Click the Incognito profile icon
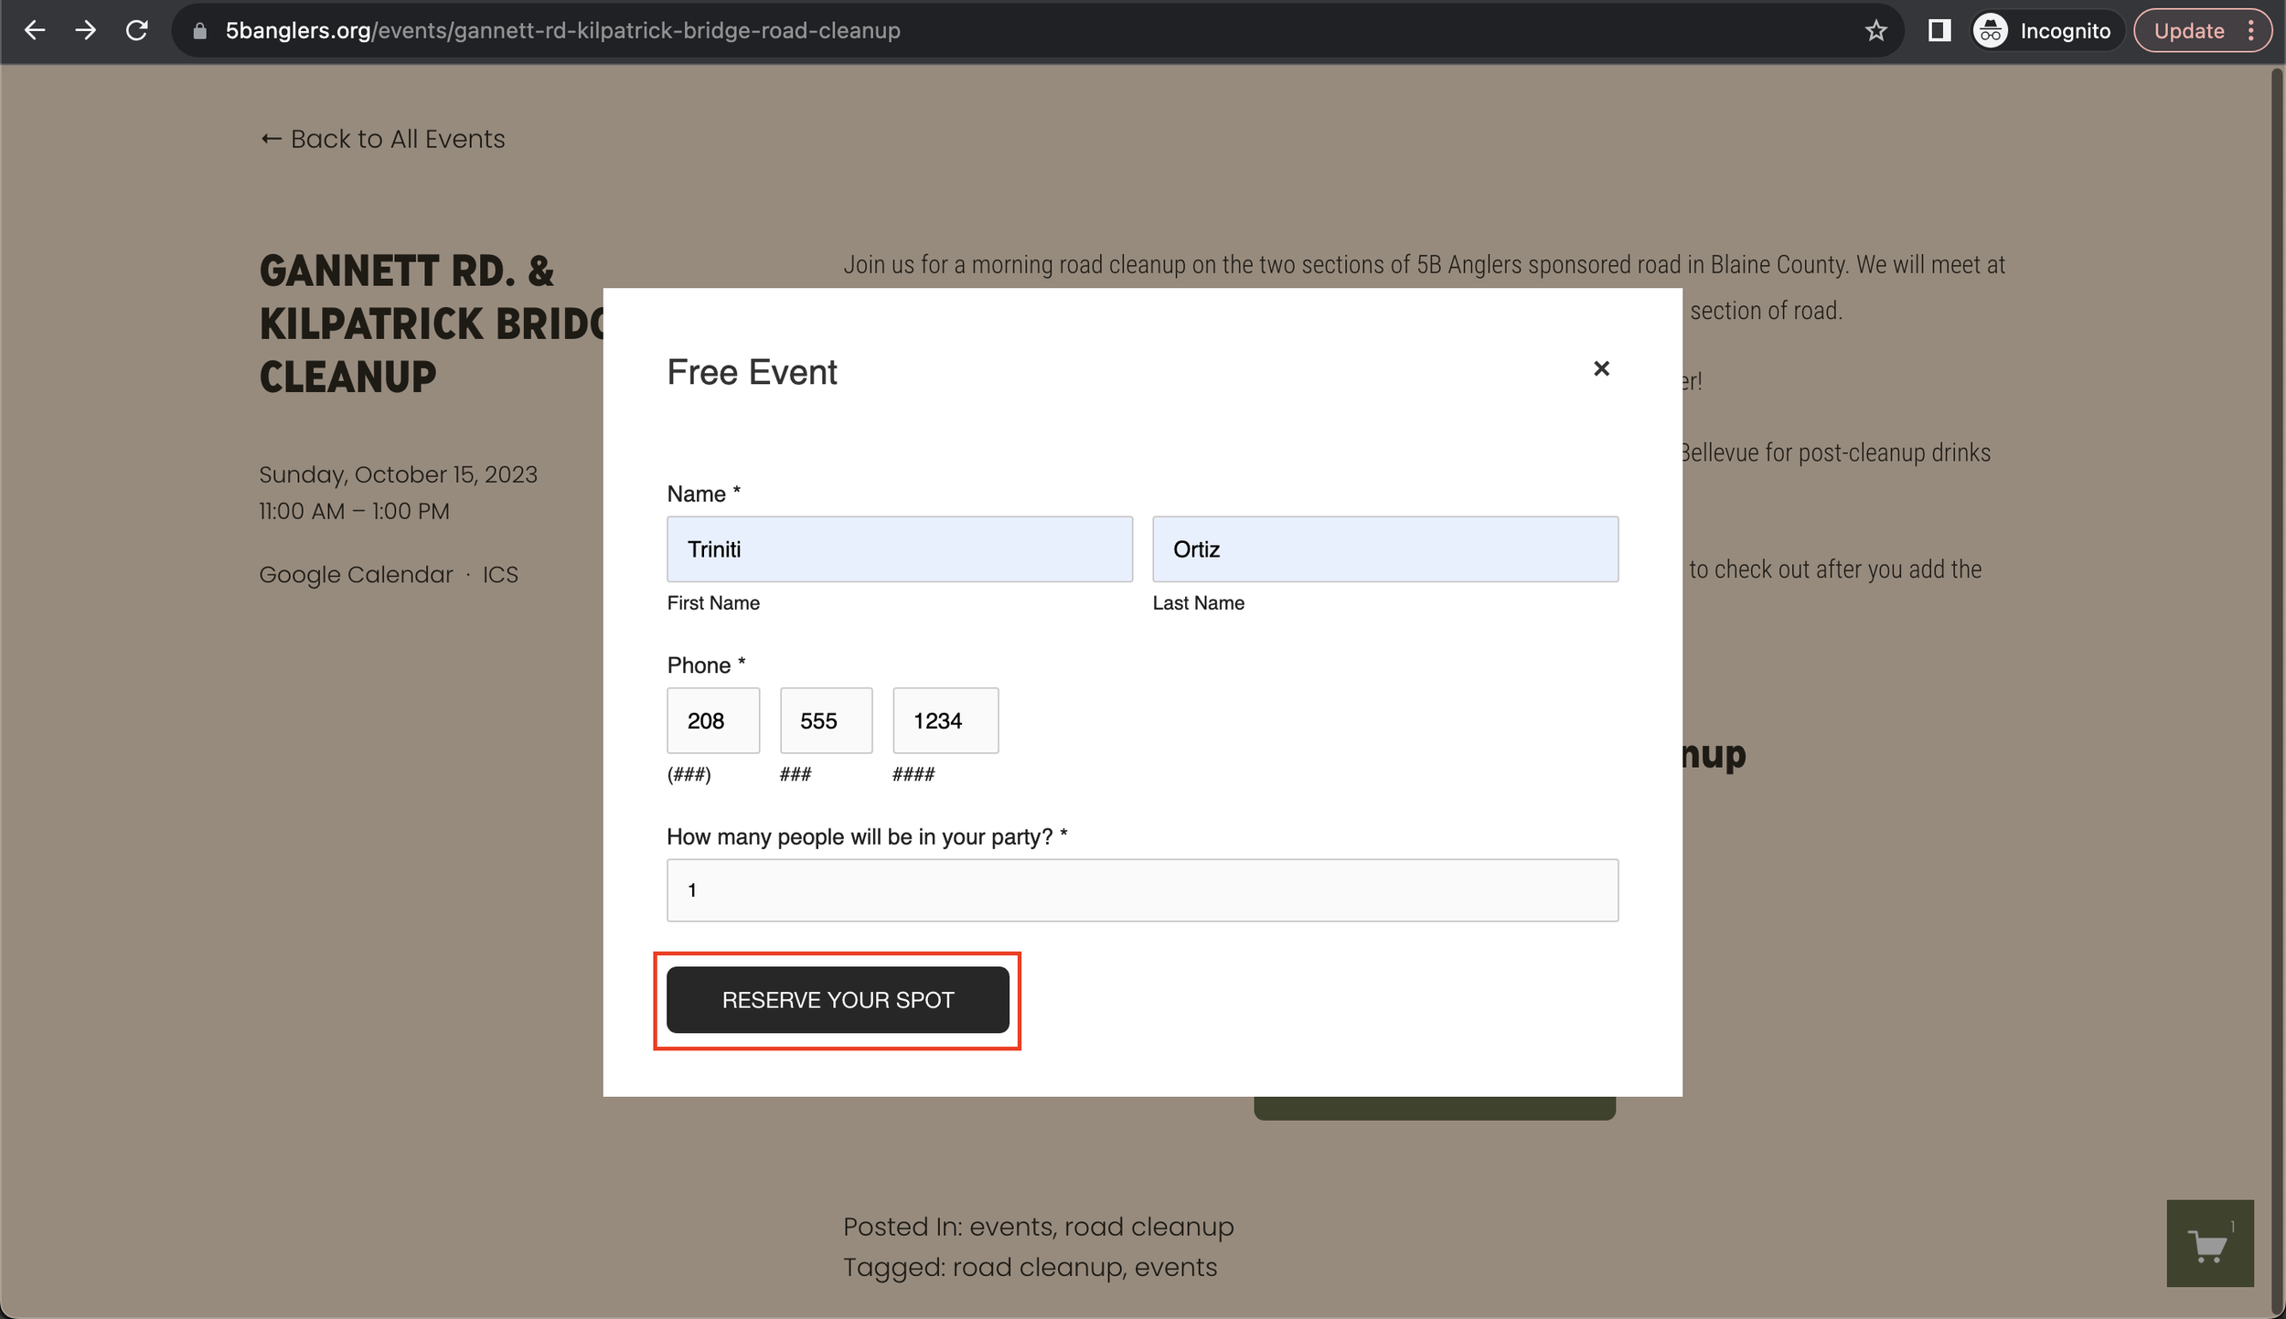Viewport: 2286px width, 1319px height. coord(1991,31)
